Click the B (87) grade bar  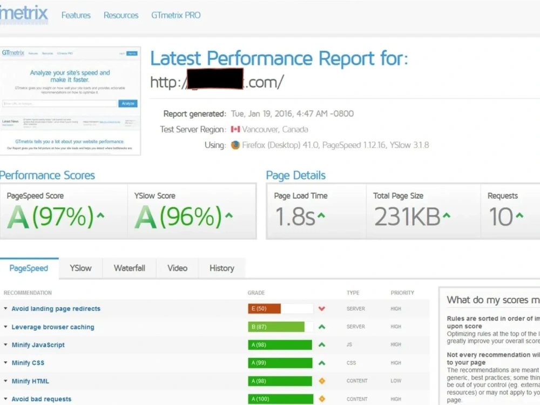[281, 327]
